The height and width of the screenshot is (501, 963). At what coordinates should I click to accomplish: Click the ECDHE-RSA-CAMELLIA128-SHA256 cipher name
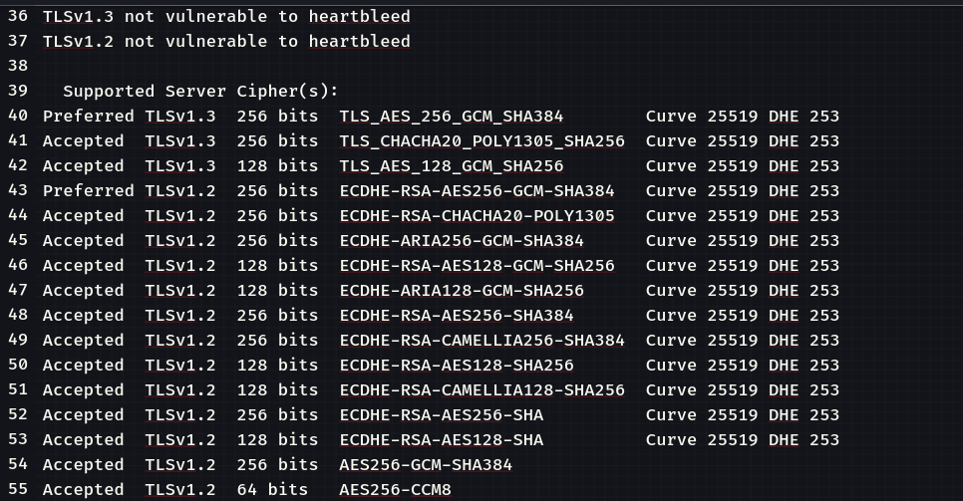click(x=481, y=389)
